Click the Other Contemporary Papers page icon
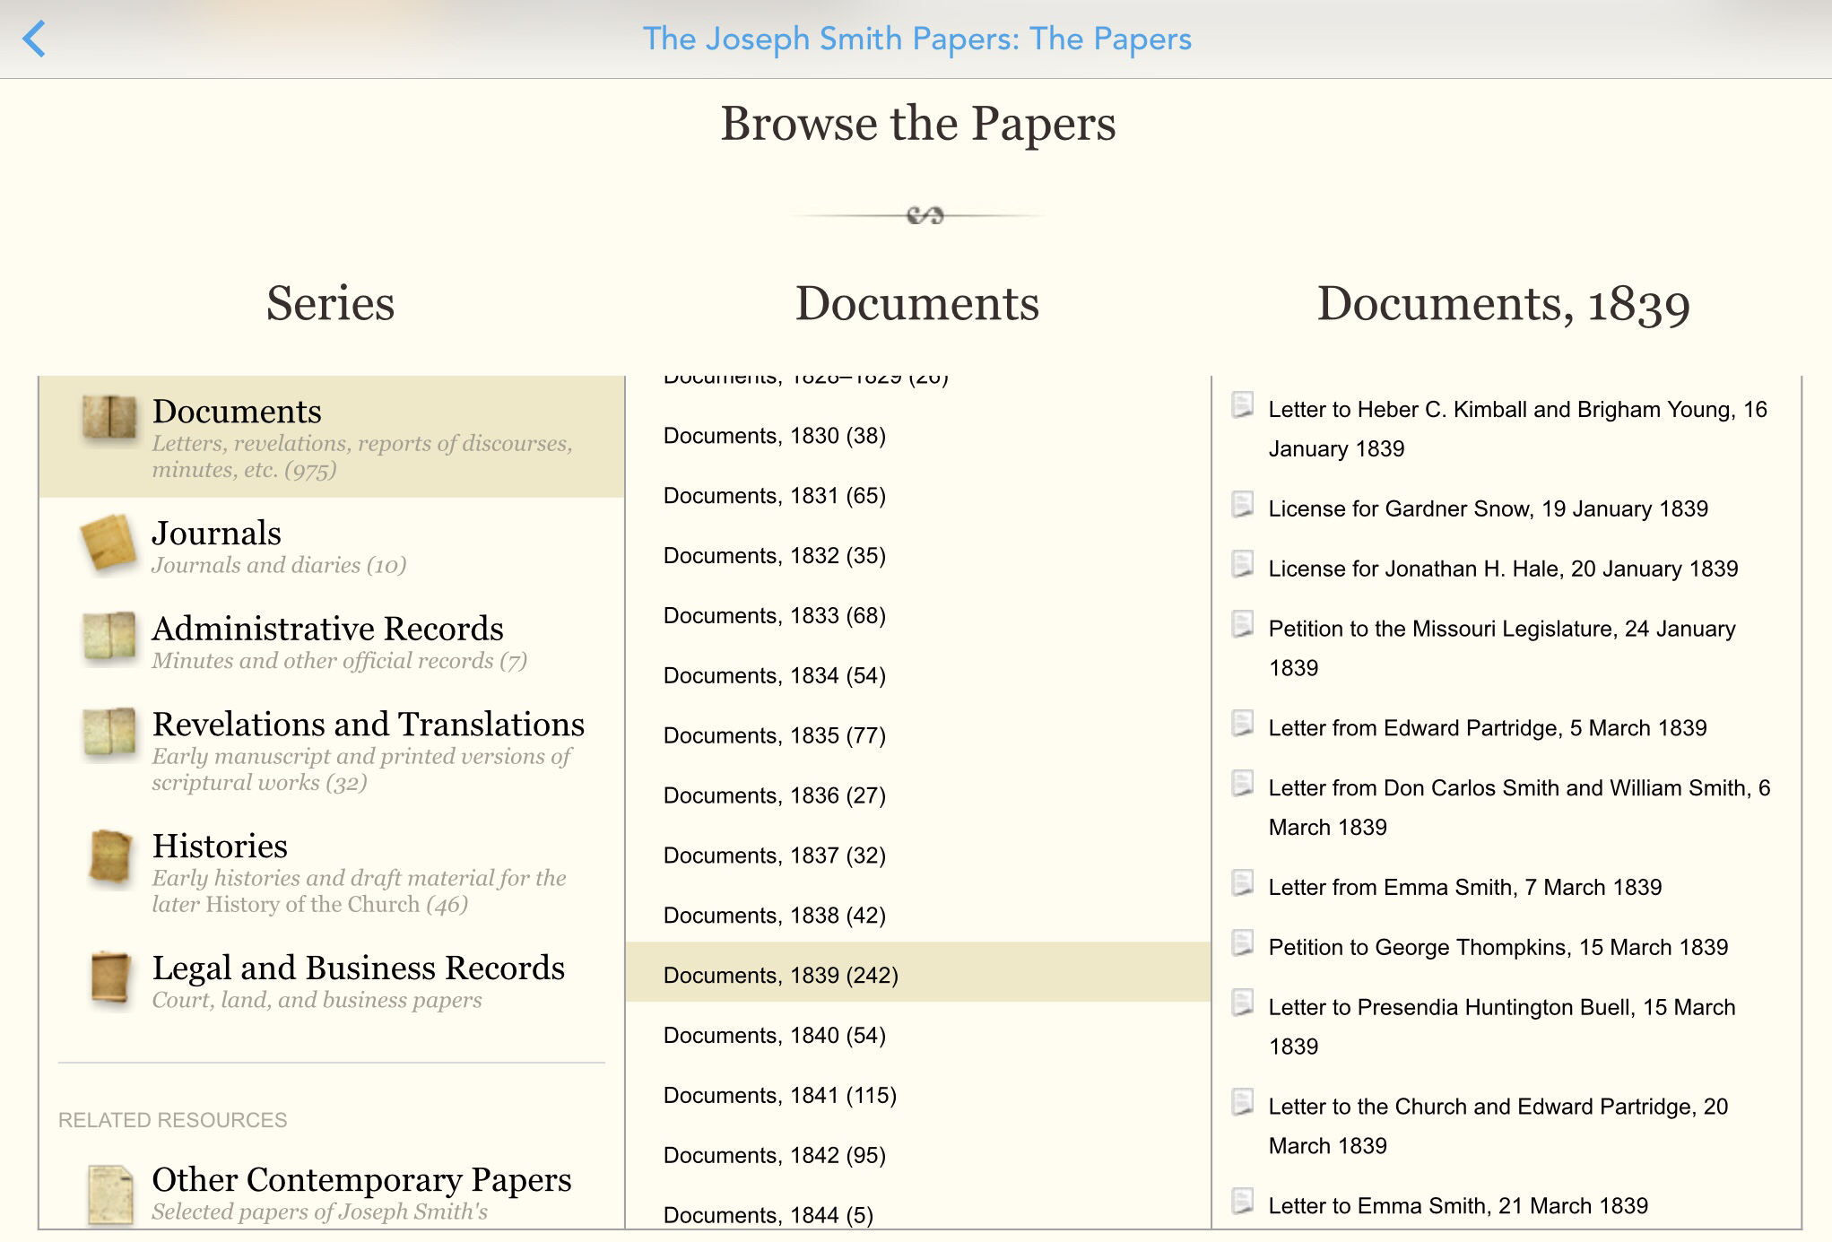The width and height of the screenshot is (1832, 1242). 111,1194
